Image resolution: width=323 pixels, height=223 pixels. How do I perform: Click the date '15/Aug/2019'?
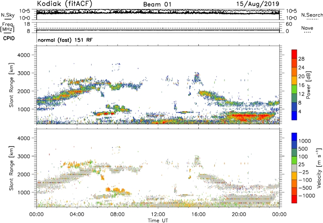point(258,4)
